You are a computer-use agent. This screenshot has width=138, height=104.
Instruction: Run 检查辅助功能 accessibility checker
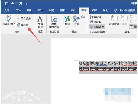[x=54, y=22]
